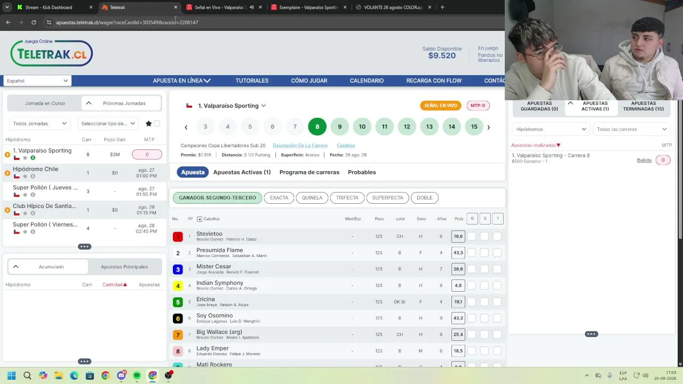The width and height of the screenshot is (683, 384).
Task: Expand the Apuesta en Línea menu
Action: point(182,81)
